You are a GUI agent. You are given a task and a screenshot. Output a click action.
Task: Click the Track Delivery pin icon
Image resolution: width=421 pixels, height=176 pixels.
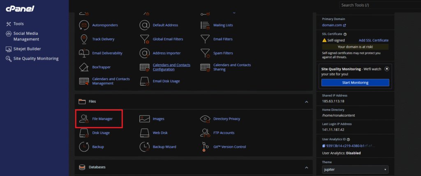(84, 39)
